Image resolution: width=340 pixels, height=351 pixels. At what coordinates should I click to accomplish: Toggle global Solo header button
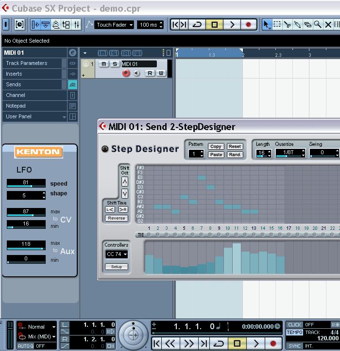pos(114,53)
